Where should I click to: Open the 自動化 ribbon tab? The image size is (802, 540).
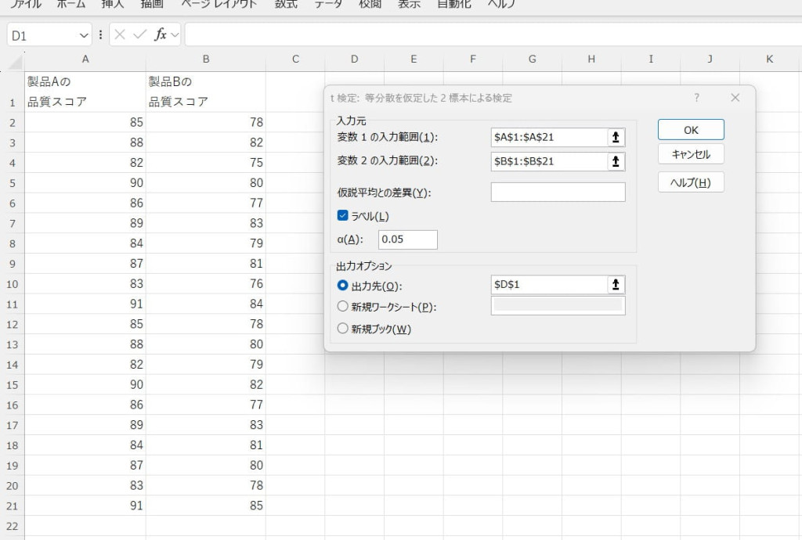pyautogui.click(x=453, y=4)
